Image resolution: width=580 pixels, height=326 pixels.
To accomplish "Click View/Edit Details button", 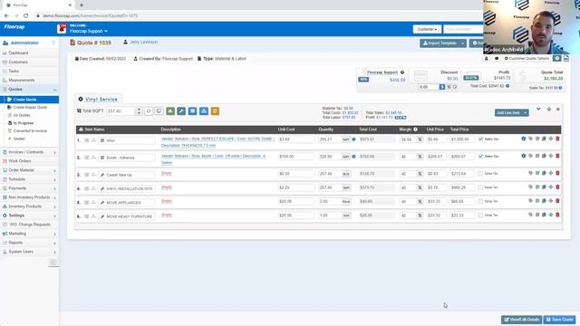I will click(522, 320).
